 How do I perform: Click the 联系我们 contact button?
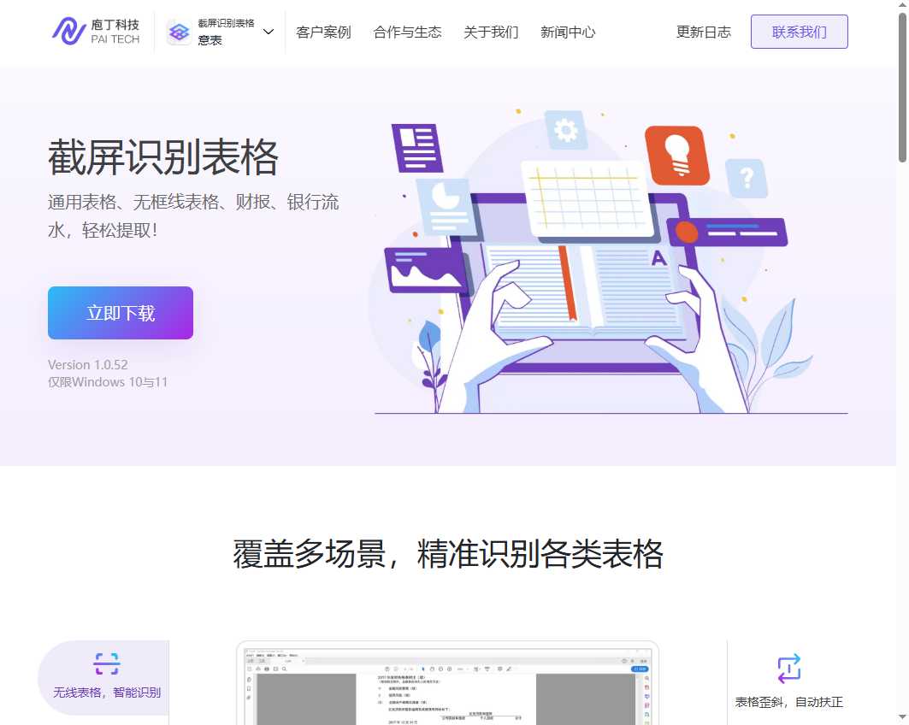coord(799,32)
